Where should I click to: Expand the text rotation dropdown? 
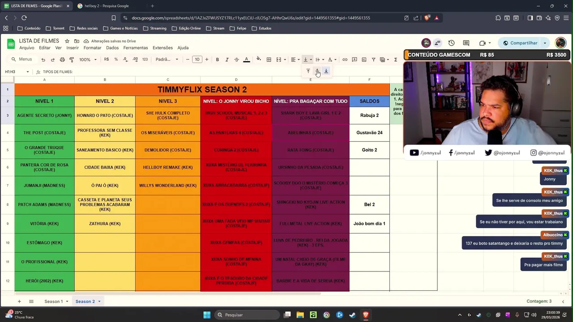(x=332, y=59)
